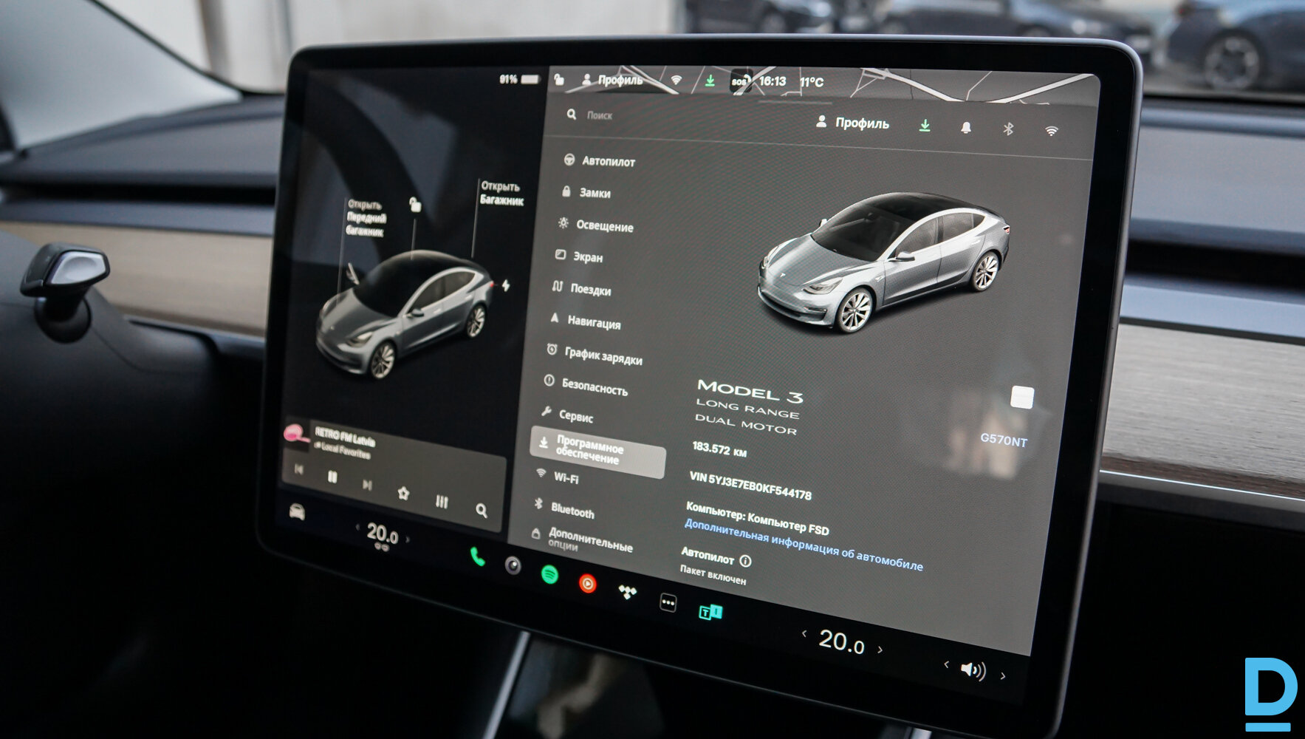
Task: Select the Экран menu item
Action: pos(579,256)
